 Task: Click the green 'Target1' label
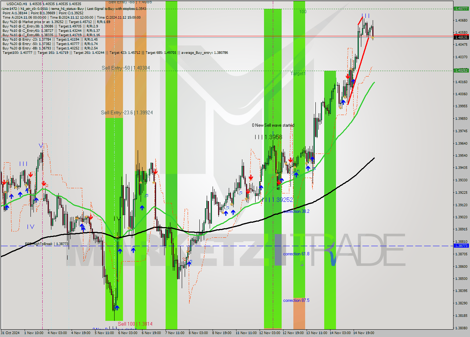pyautogui.click(x=298, y=74)
